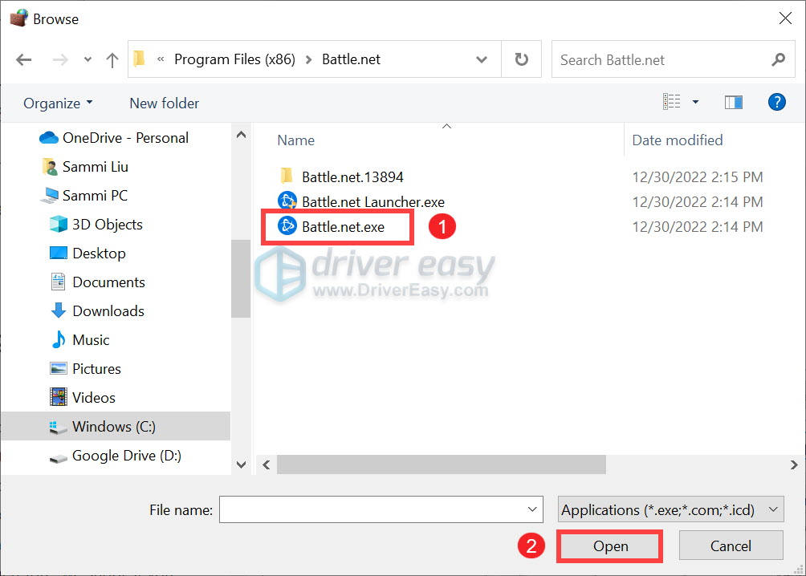This screenshot has height=576, width=806.
Task: Open the Battle.net.13894 folder
Action: pyautogui.click(x=352, y=176)
